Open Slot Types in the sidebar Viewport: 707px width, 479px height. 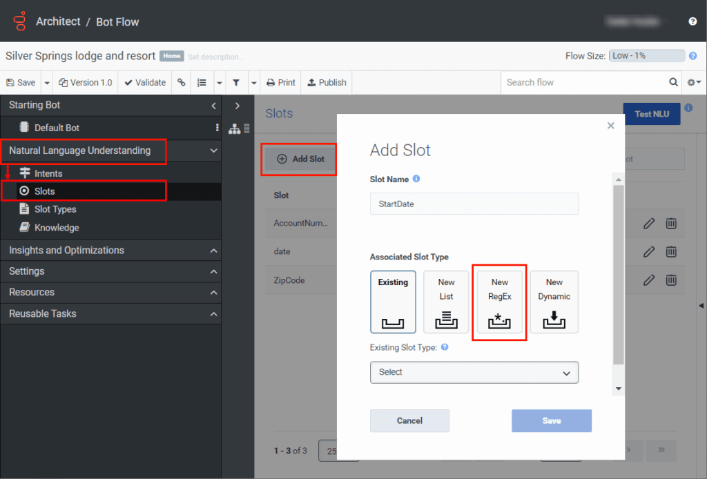pyautogui.click(x=55, y=209)
